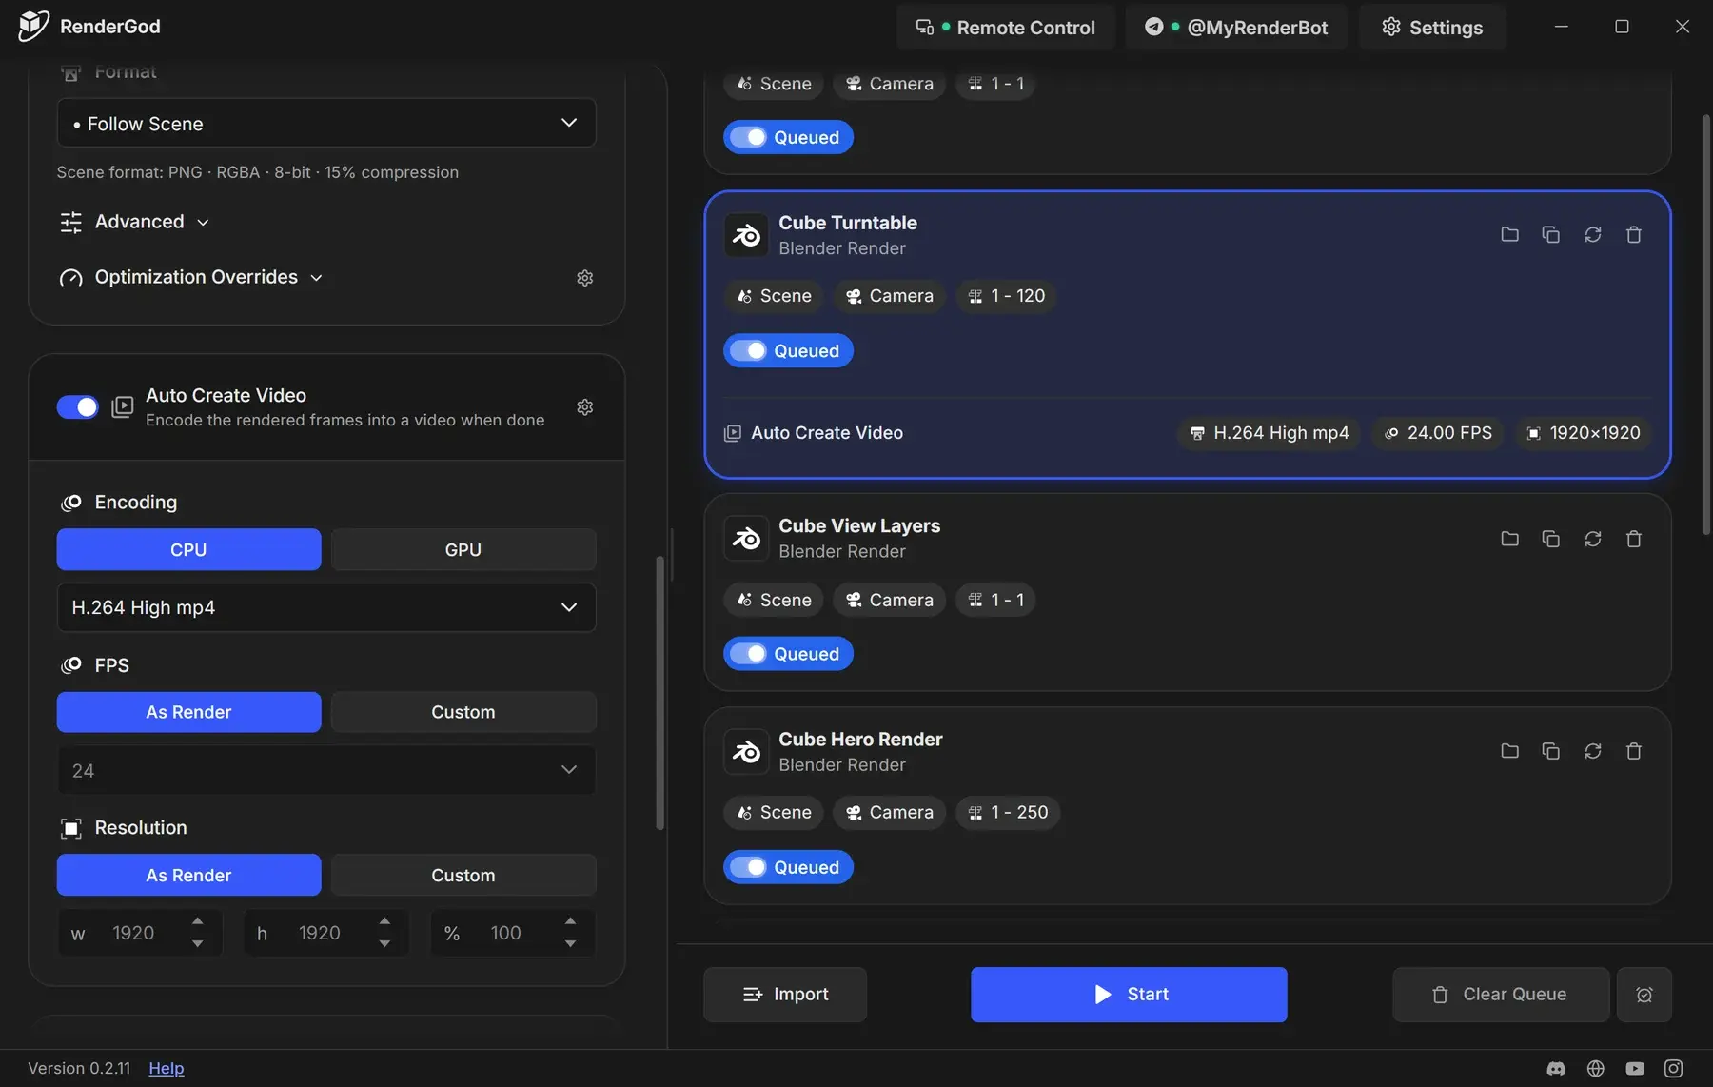Viewport: 1713px width, 1087px height.
Task: Open the Remote Control tab
Action: 1005,27
